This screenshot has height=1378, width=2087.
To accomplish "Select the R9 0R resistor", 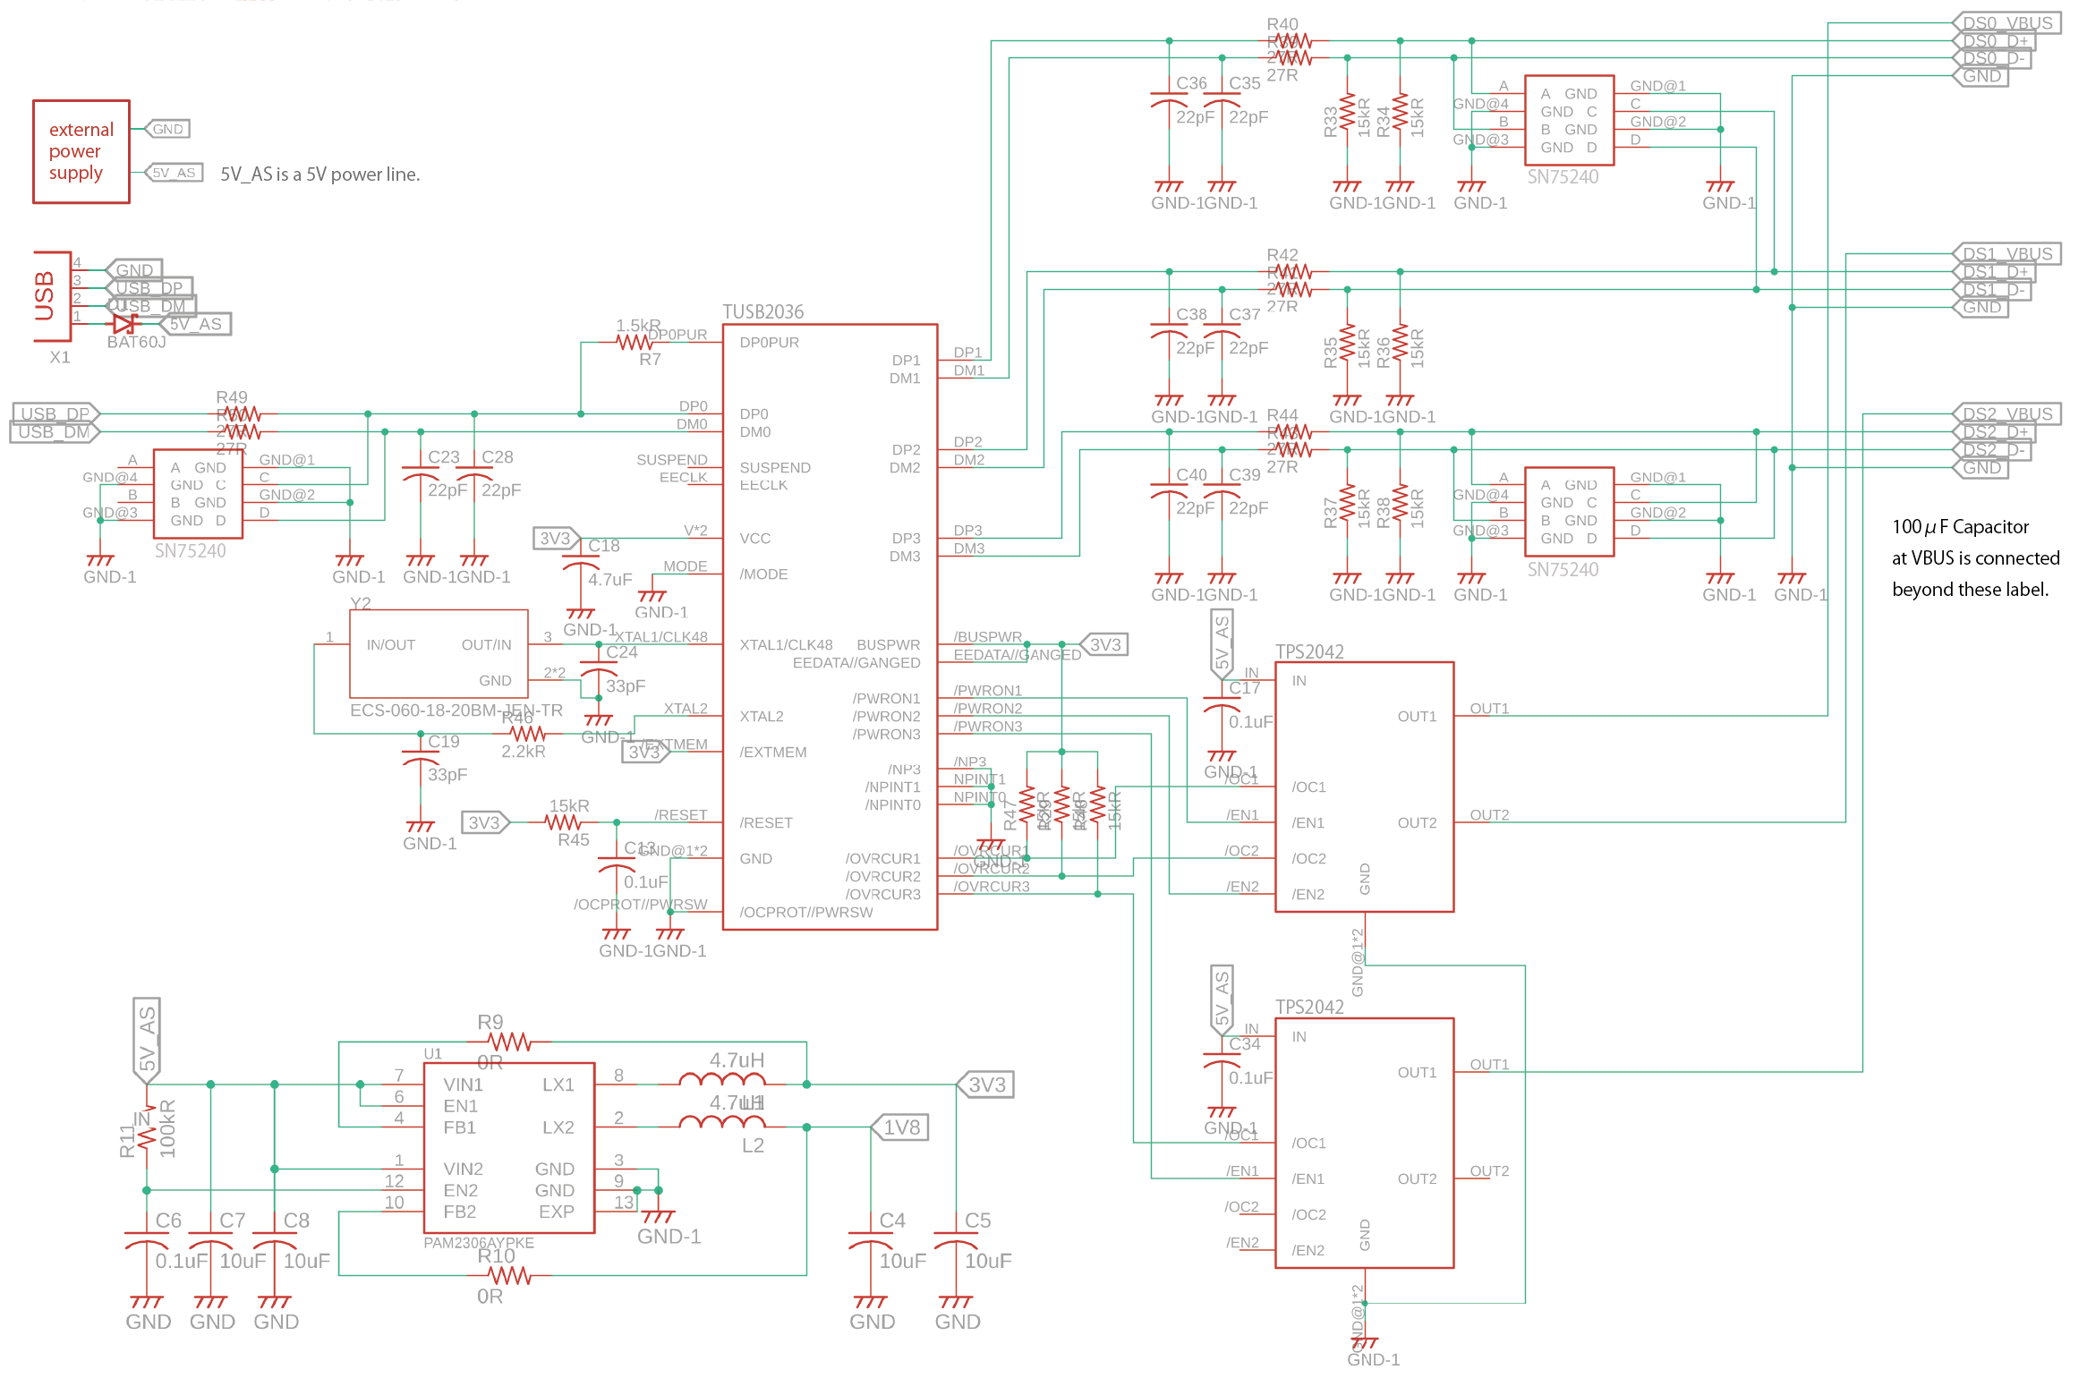I will click(x=510, y=1042).
